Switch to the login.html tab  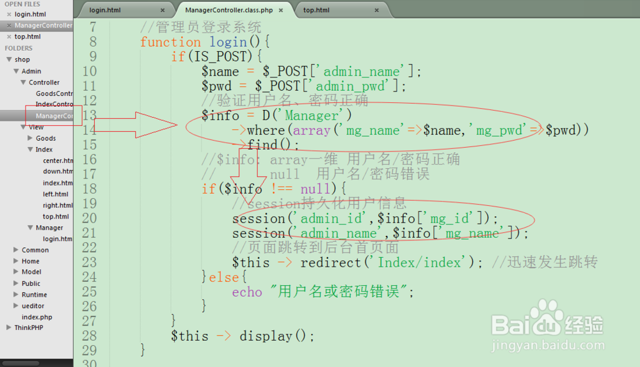pos(106,10)
